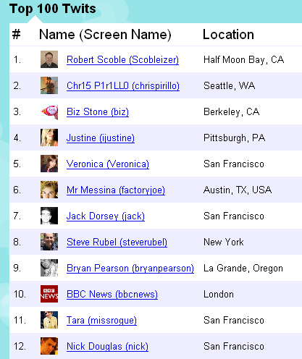Visit the BBC News (bbcnews) link

point(112,295)
